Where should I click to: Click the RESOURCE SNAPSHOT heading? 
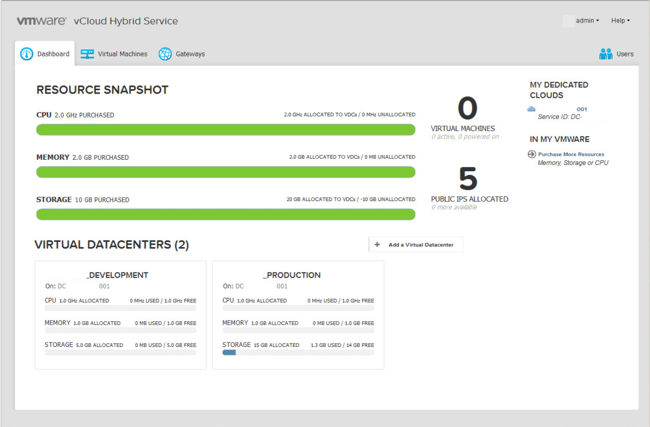102,90
